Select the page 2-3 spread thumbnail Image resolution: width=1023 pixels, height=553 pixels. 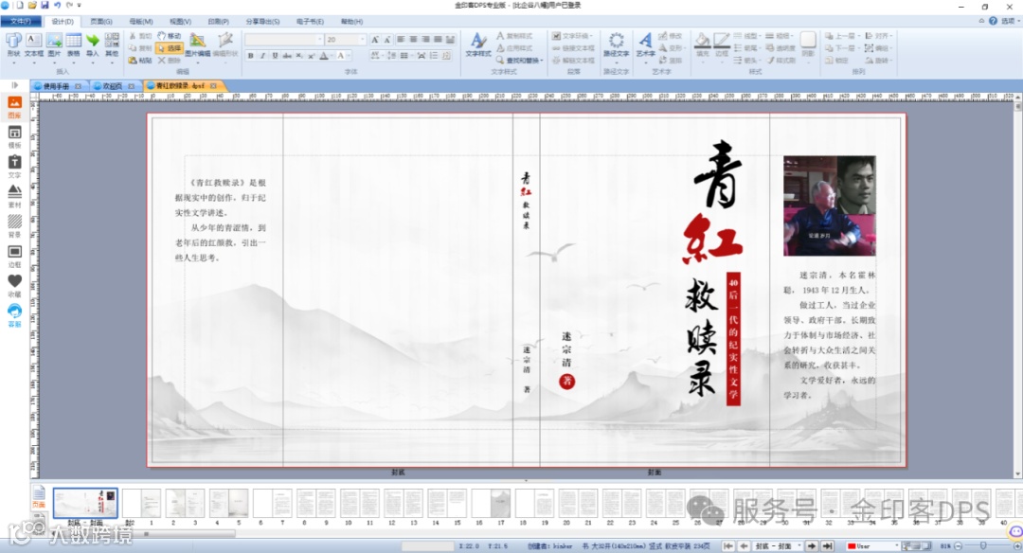(185, 504)
